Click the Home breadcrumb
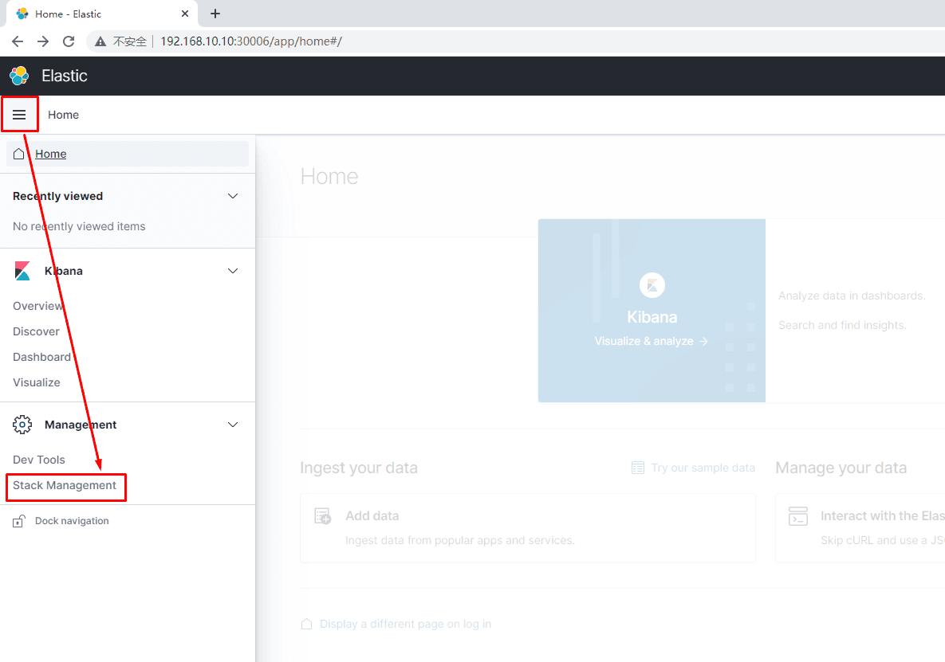The width and height of the screenshot is (945, 662). (63, 115)
